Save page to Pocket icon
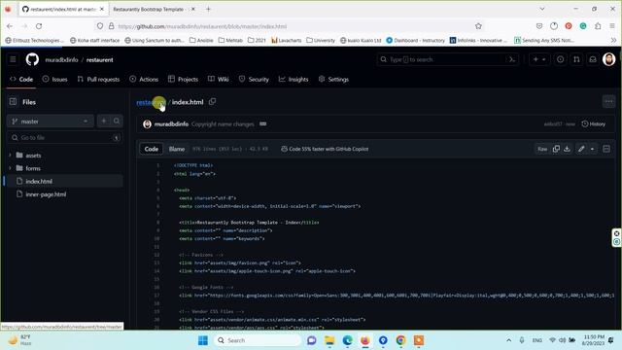Viewport: 622px width, 350px height. pos(539,26)
